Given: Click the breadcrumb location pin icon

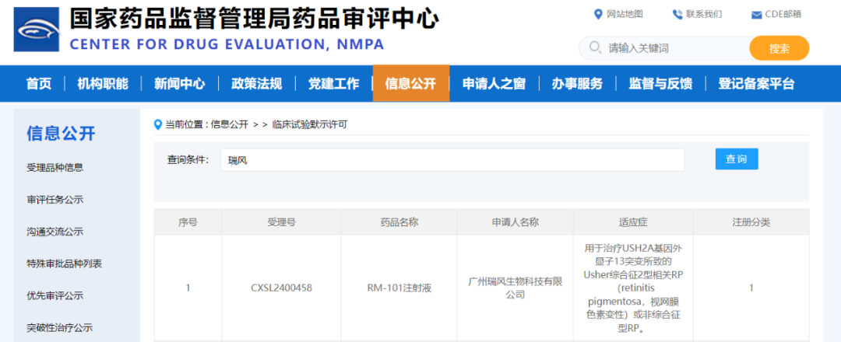Looking at the screenshot, I should point(159,124).
